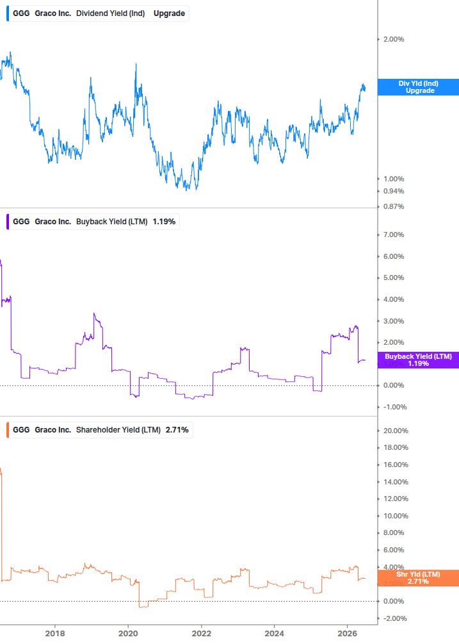Click the 20.00% tick on shareholder yield axis
Image resolution: width=459 pixels, height=644 pixels.
coord(396,431)
